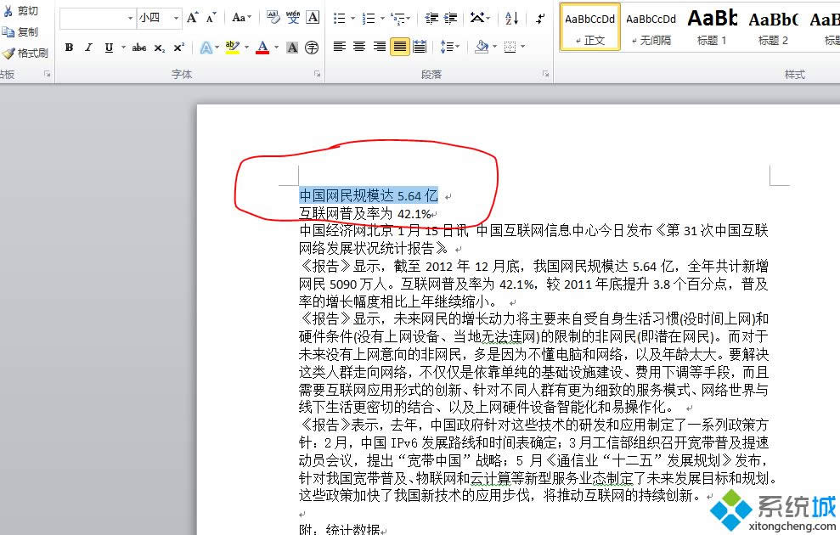Select the 标题 1 heading style
840x535 pixels.
click(x=712, y=25)
